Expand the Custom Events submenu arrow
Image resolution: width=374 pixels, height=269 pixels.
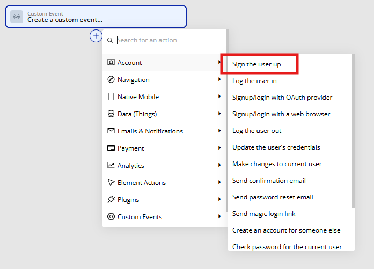tap(219, 216)
